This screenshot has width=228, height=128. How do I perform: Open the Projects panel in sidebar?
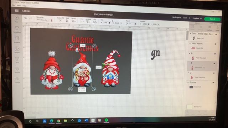tap(17, 39)
